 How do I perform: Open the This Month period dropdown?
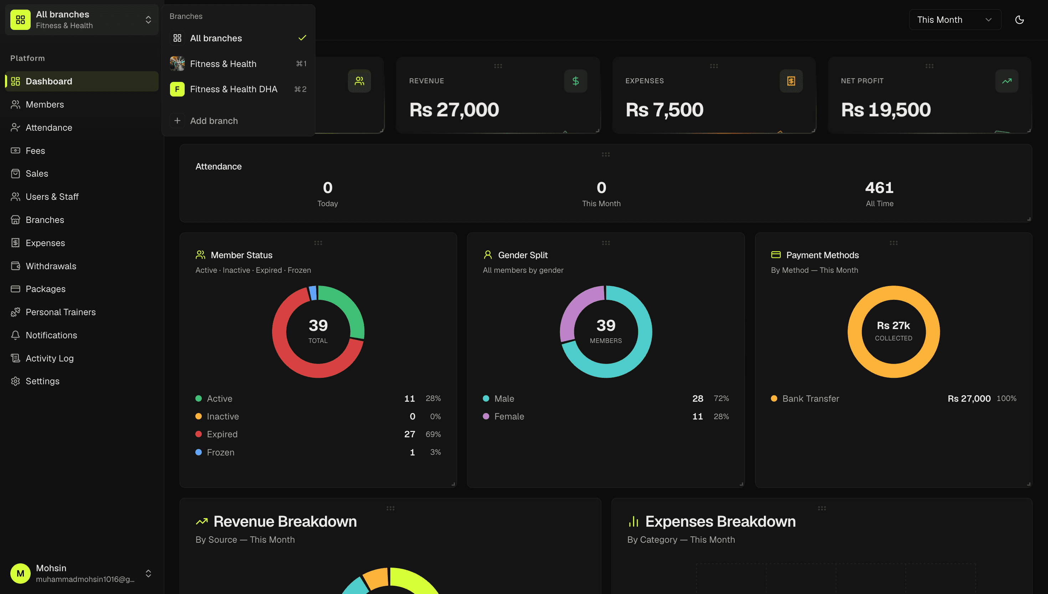pyautogui.click(x=955, y=20)
